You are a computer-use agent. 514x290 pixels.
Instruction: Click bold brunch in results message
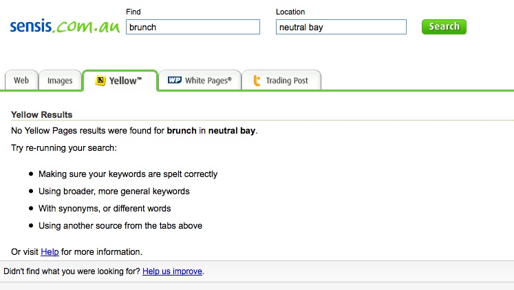tap(182, 131)
